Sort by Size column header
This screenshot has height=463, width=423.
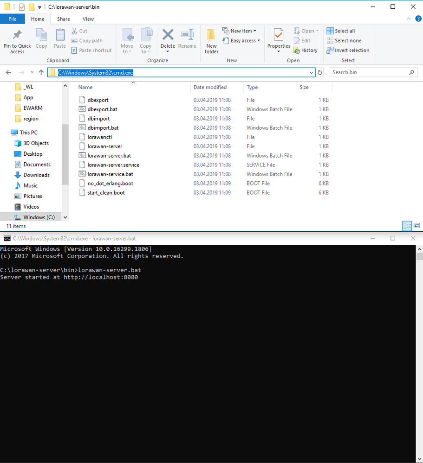pyautogui.click(x=304, y=88)
